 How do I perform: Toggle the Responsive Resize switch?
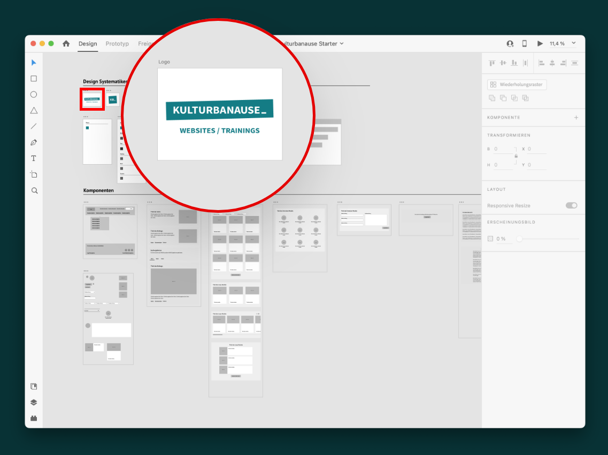click(x=571, y=205)
